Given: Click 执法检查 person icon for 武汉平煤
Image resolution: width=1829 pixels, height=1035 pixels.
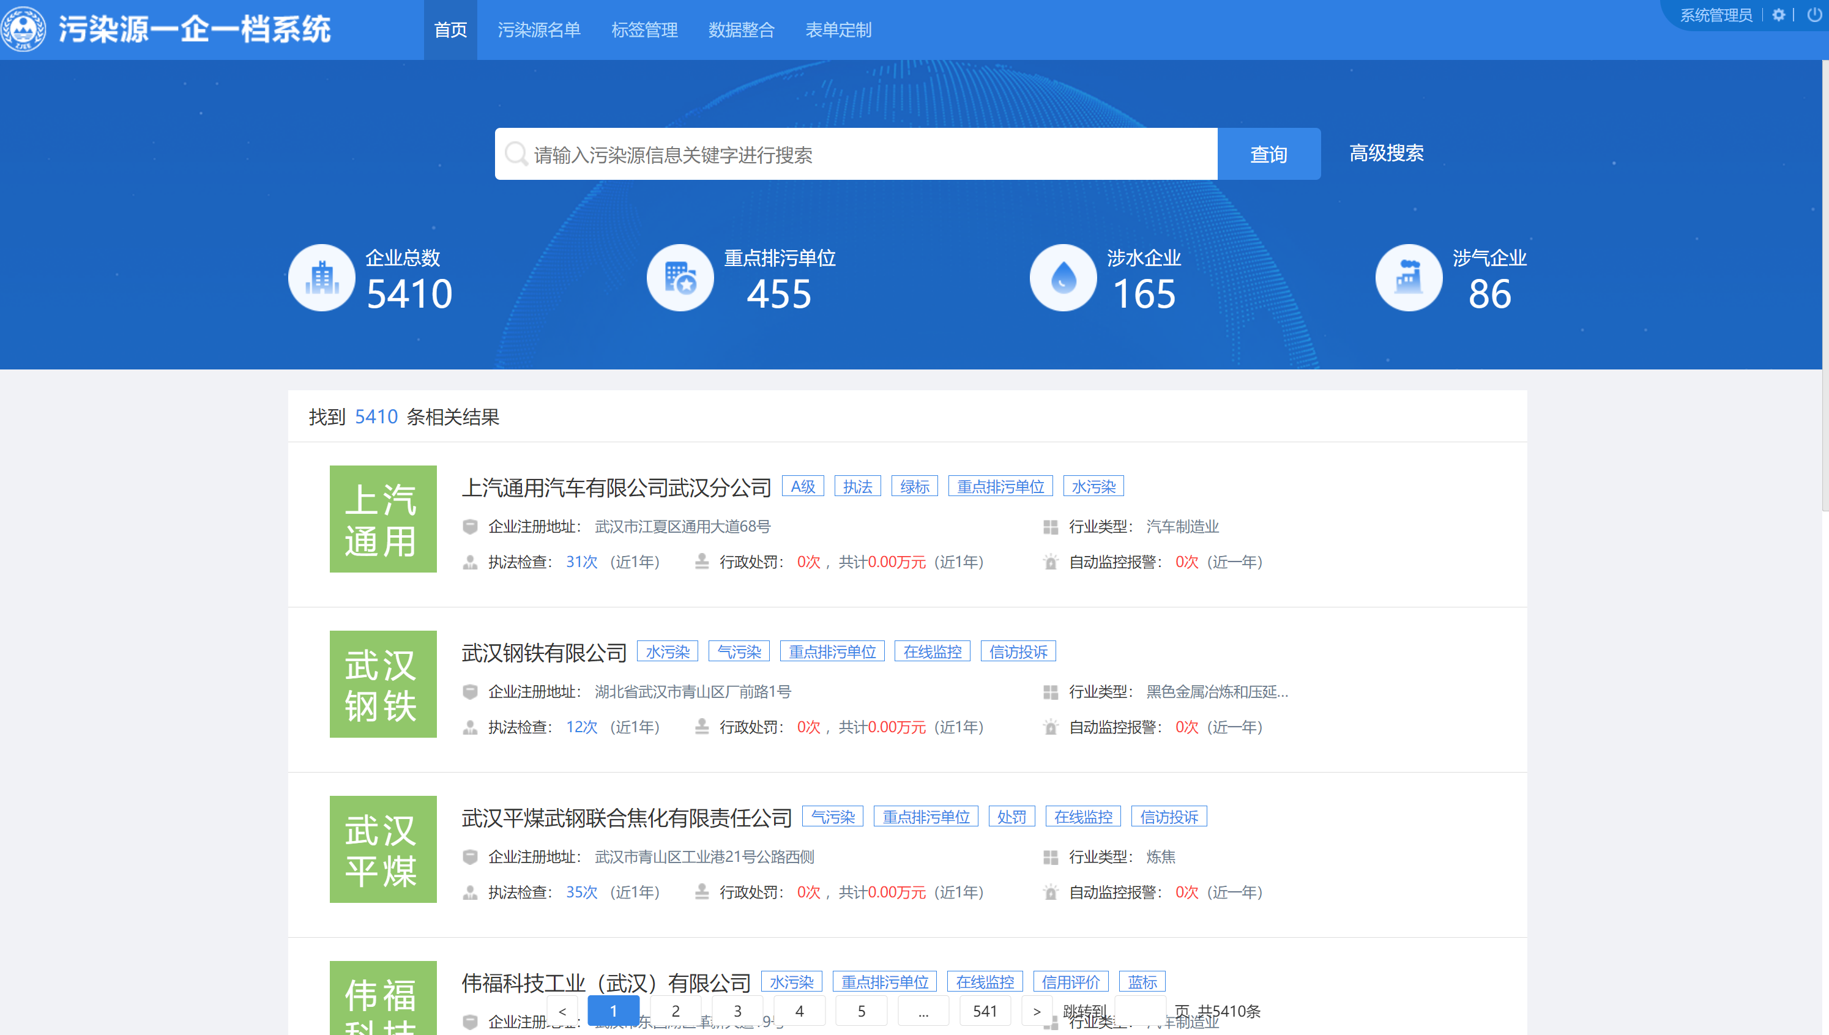Looking at the screenshot, I should 469,892.
